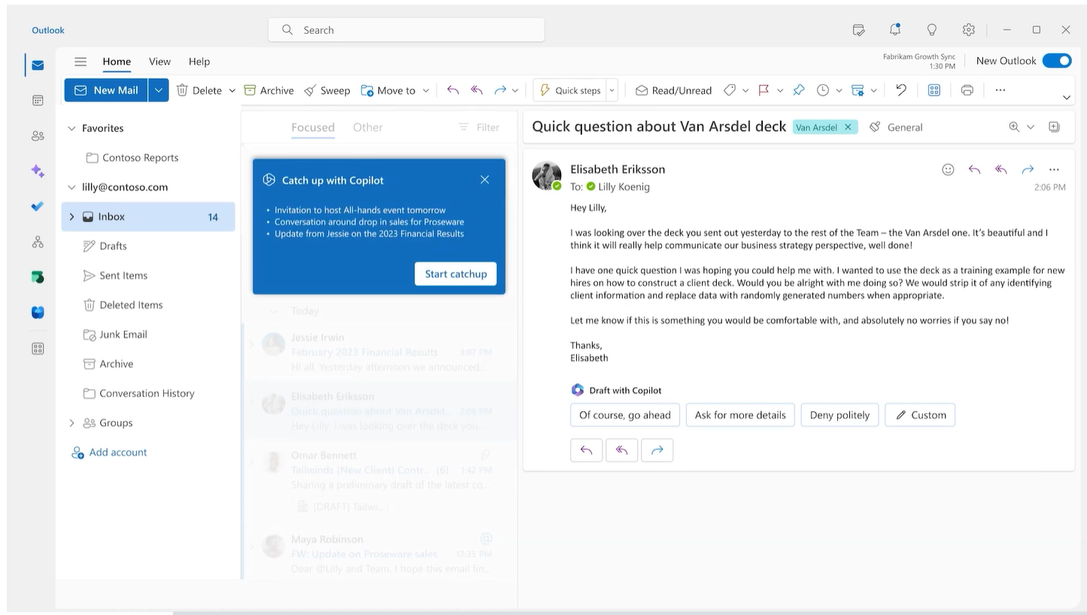Open the My Day icon in title bar
The height and width of the screenshot is (615, 1087).
[858, 30]
